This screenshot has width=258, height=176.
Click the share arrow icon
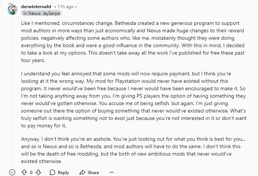82,172
